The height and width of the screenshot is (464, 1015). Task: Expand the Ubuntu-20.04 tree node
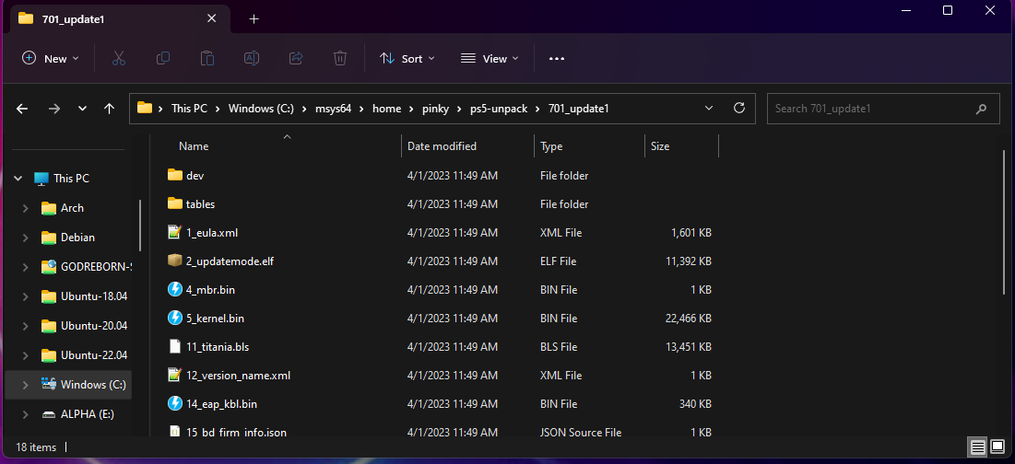[25, 326]
